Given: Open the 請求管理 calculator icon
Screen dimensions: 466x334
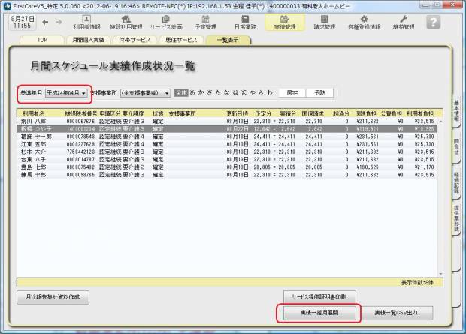Looking at the screenshot, I should (324, 21).
